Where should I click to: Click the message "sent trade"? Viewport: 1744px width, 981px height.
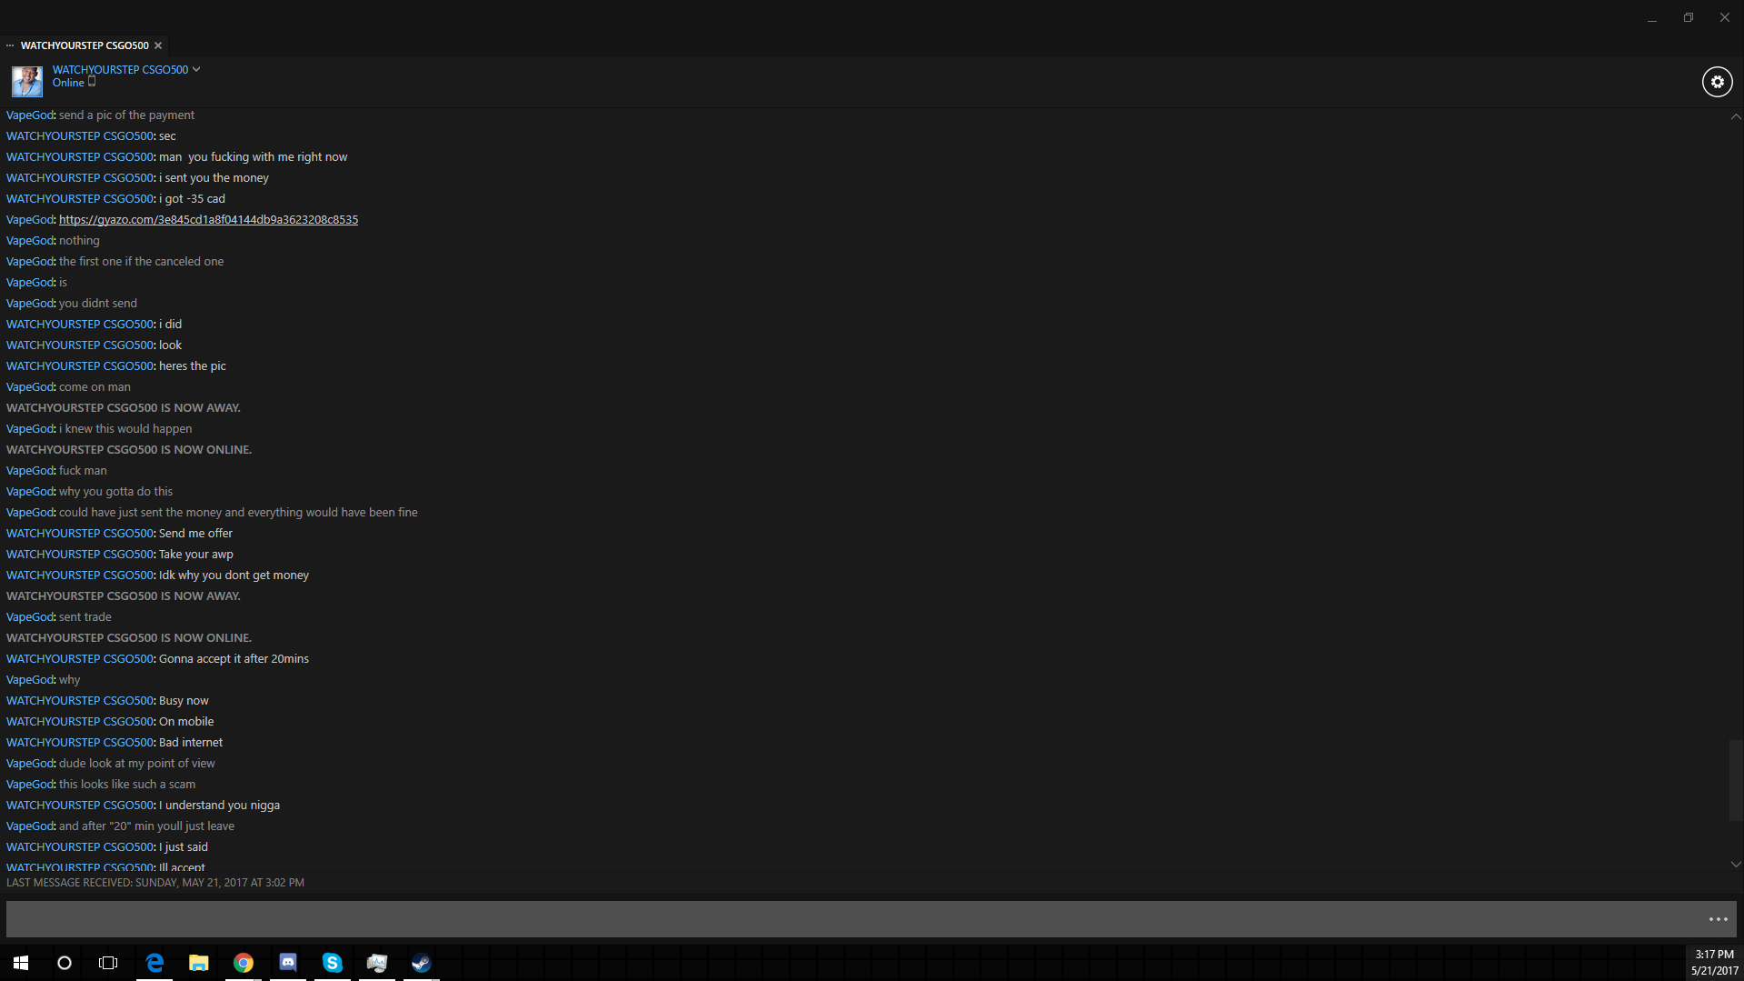(x=85, y=617)
